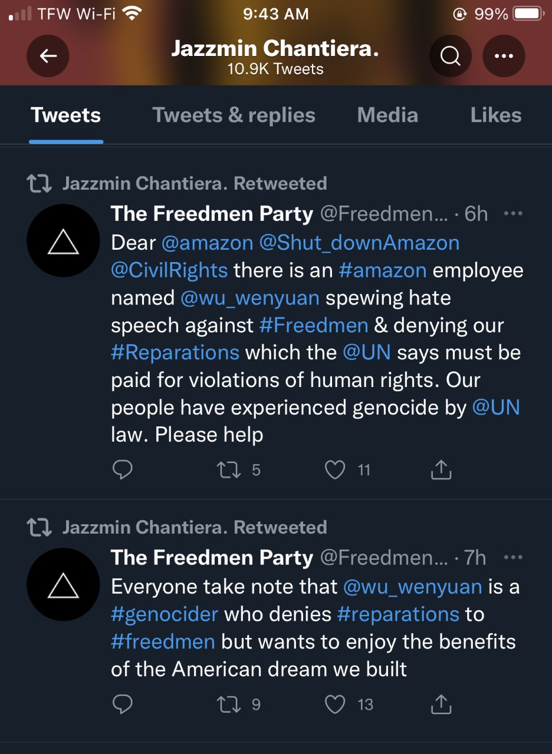Open the #Reparations hashtag link
The height and width of the screenshot is (754, 552).
coord(175,352)
